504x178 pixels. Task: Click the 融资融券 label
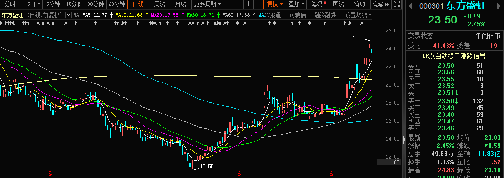pos(325,15)
